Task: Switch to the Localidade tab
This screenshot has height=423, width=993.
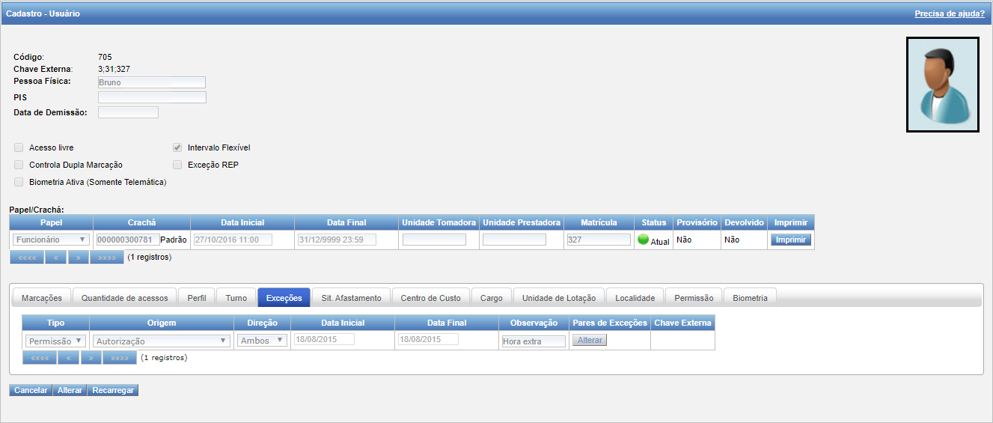Action: pyautogui.click(x=635, y=298)
